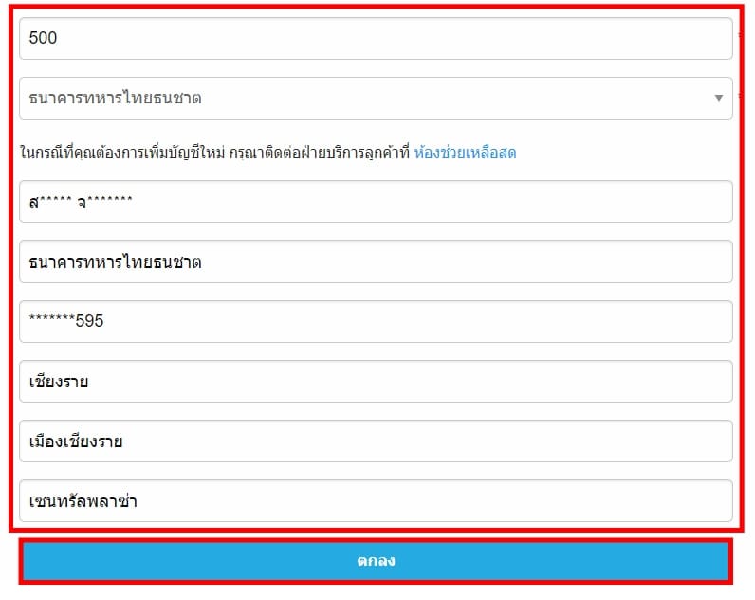Select the masked account name field ส***** จ*******
The image size is (755, 600).
coord(376,202)
